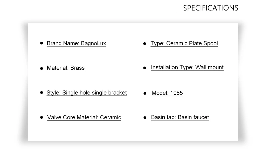Click the bullet beside Valve Core Material

pyautogui.click(x=42, y=117)
